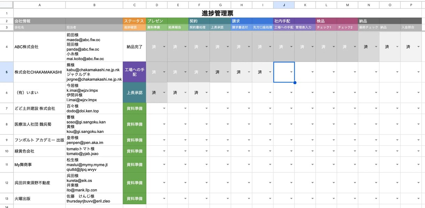Open 請求書送付 dropdown arrow in 緑黄色会社 row
The height and width of the screenshot is (208, 425).
249,151
